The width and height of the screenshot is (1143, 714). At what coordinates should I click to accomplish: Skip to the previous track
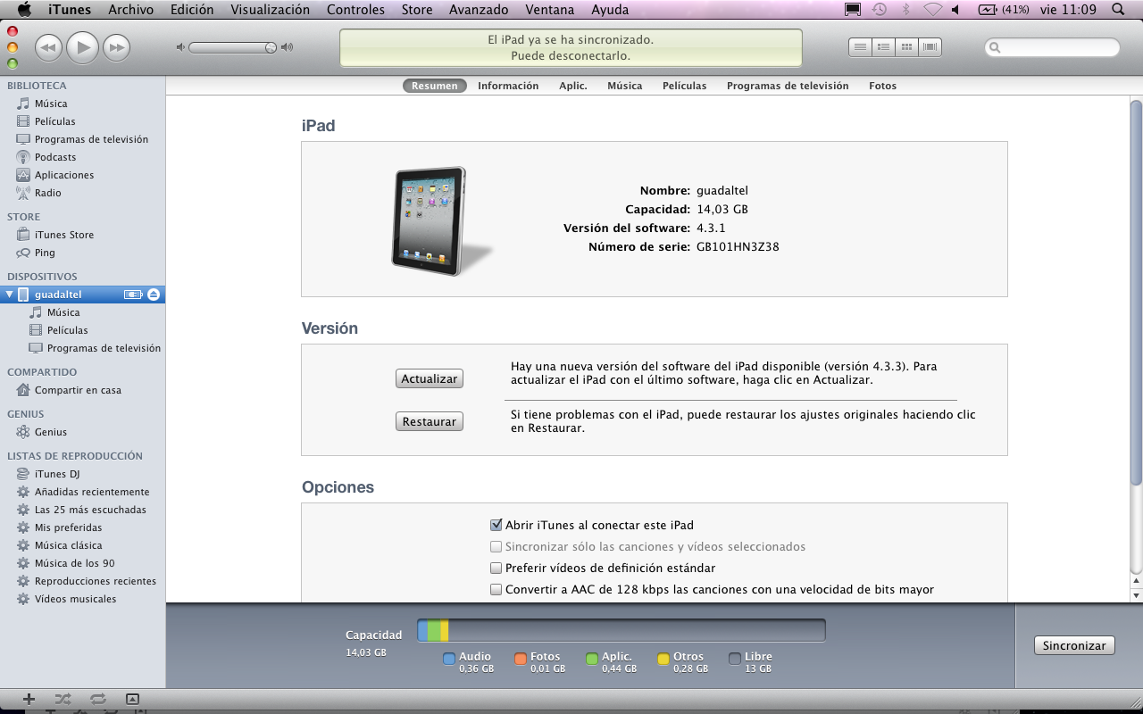pyautogui.click(x=48, y=46)
